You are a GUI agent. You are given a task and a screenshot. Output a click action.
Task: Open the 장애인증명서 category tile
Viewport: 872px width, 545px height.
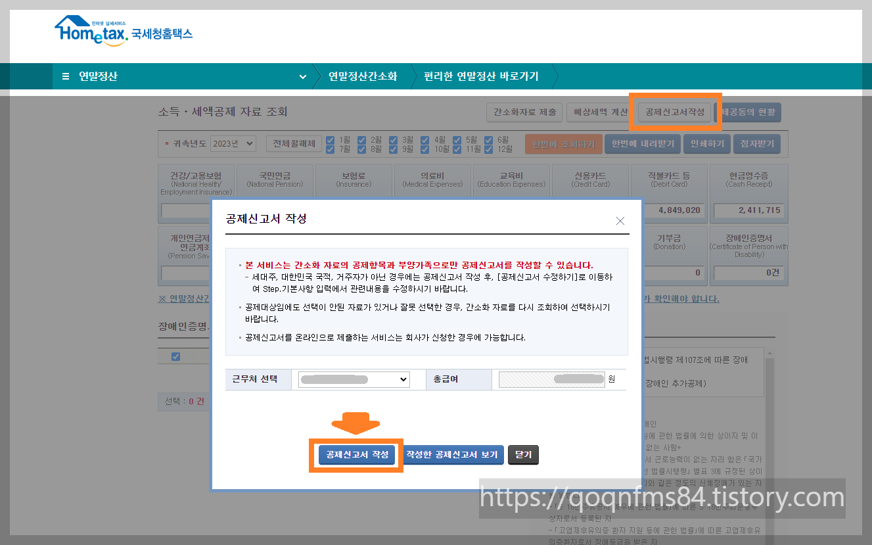[x=748, y=254]
